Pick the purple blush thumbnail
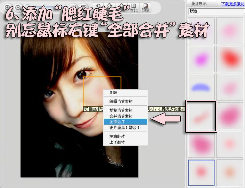Screen dimensions: 245x188 201,59
